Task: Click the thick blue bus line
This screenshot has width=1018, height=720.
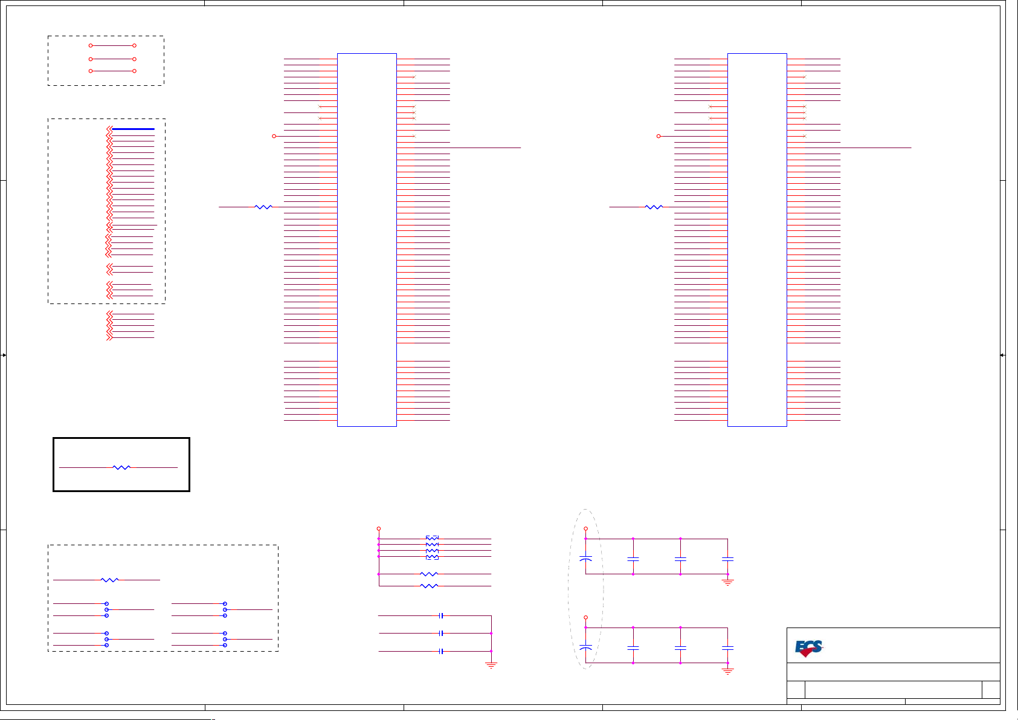Action: tap(133, 129)
